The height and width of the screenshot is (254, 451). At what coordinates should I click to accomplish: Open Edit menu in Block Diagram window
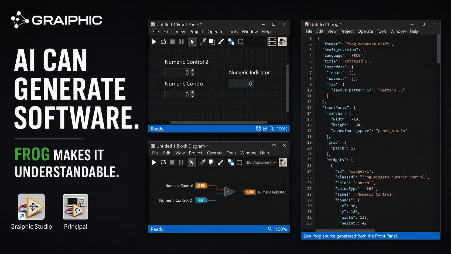(167, 153)
